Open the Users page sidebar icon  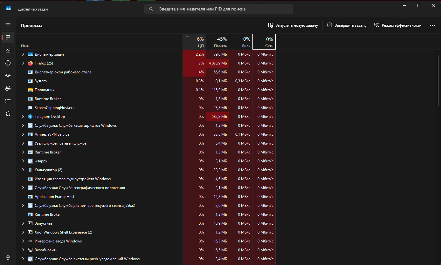tap(8, 88)
